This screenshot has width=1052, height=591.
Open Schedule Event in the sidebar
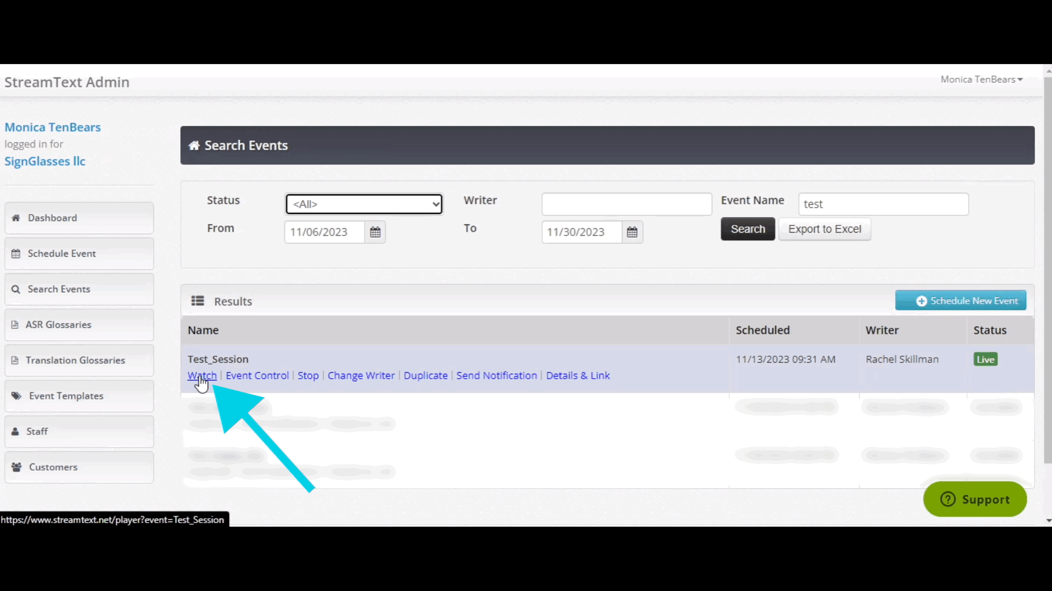[x=79, y=253]
